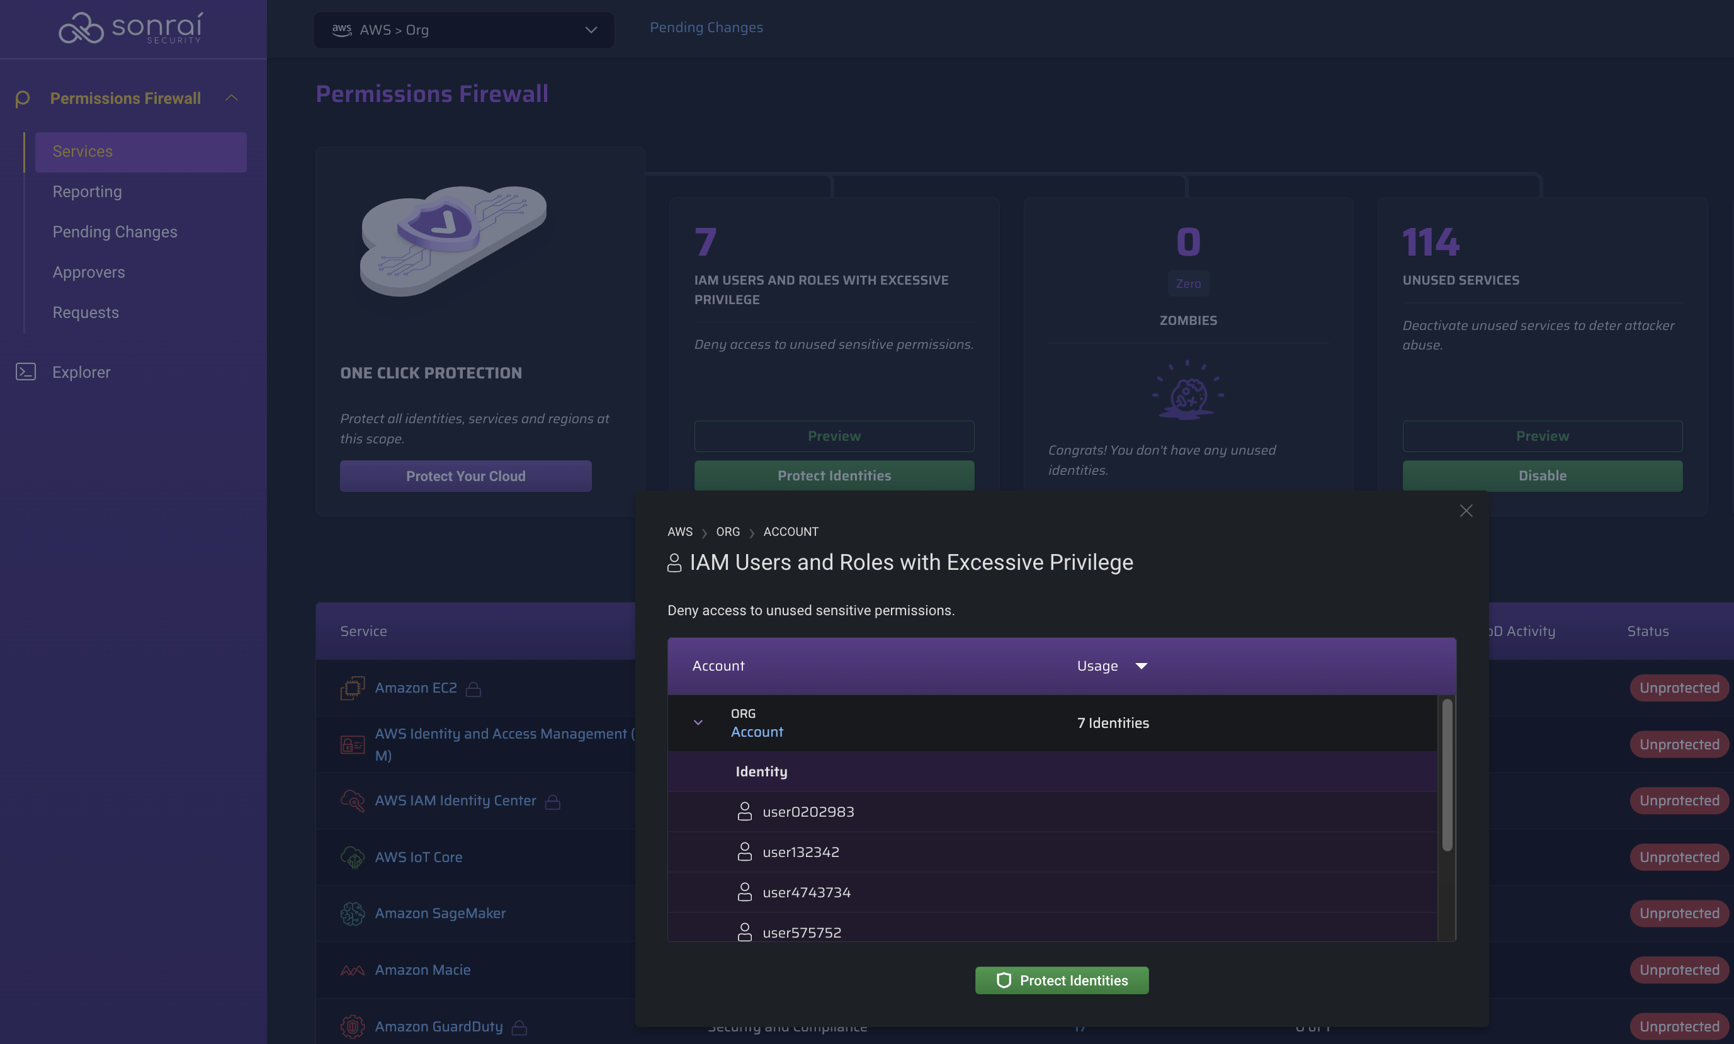Click AWS in the dialog breadcrumb
Screen dimensions: 1734x1044
tap(679, 532)
